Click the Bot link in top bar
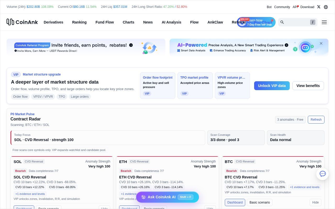 coord(269,7)
